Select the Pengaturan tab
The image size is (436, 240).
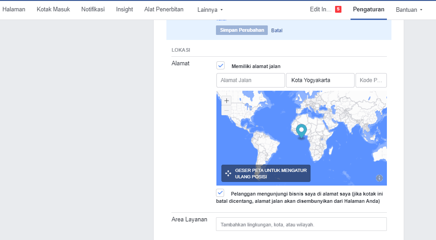368,10
